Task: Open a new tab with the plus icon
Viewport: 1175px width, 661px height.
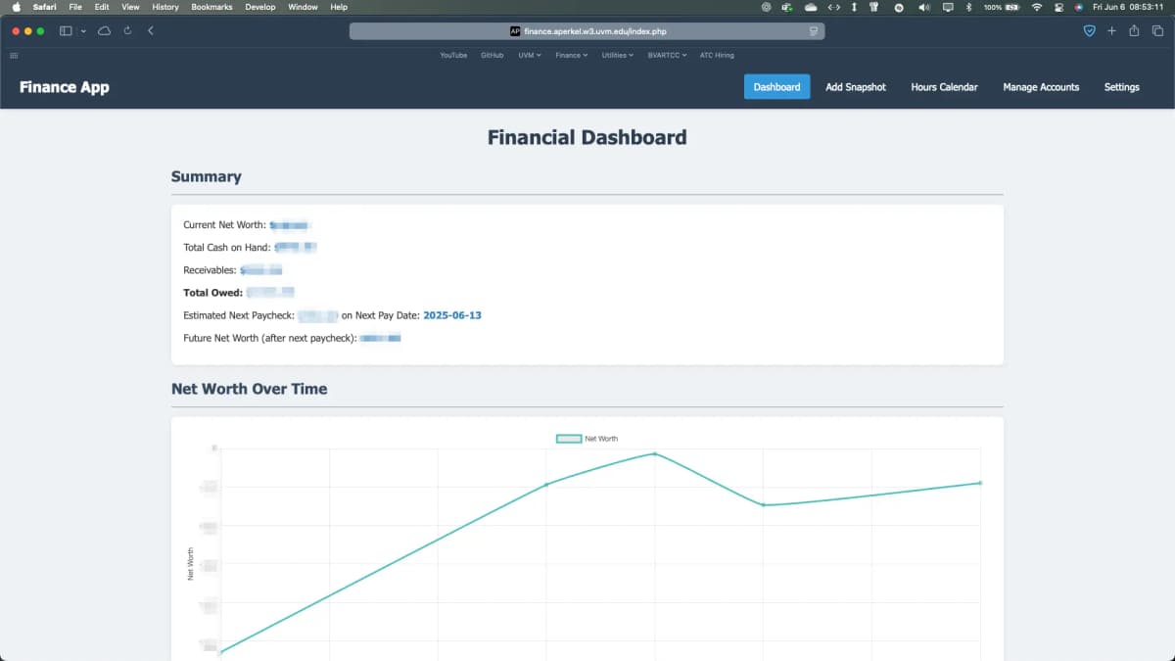Action: point(1111,31)
